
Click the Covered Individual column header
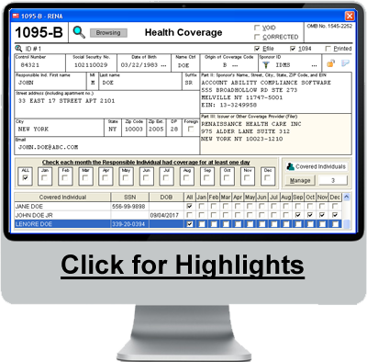pyautogui.click(x=62, y=197)
